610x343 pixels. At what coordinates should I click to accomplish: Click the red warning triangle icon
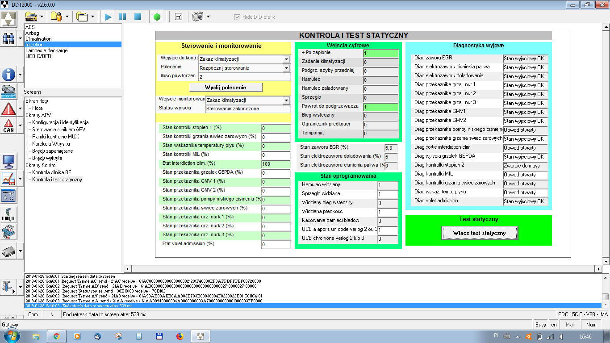click(x=8, y=109)
